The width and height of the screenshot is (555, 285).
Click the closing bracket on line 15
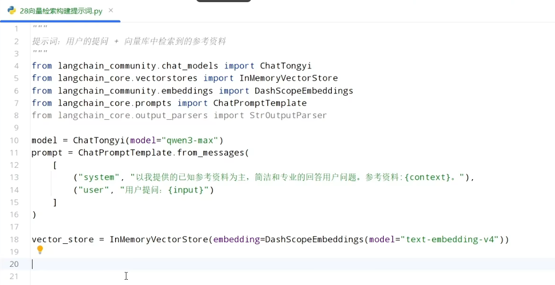click(x=55, y=202)
